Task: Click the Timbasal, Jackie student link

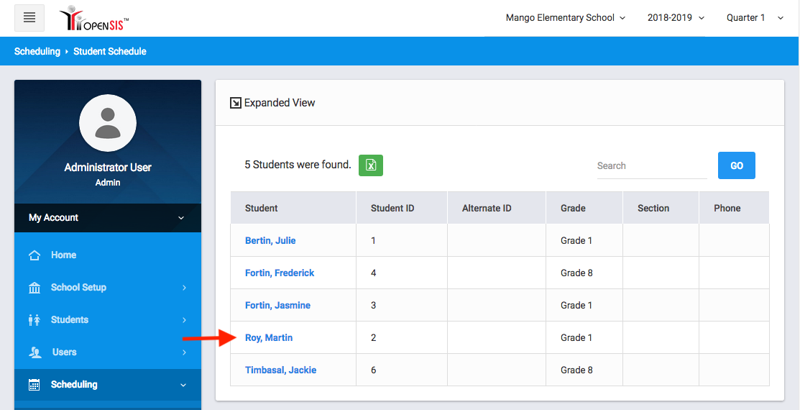Action: [x=280, y=370]
